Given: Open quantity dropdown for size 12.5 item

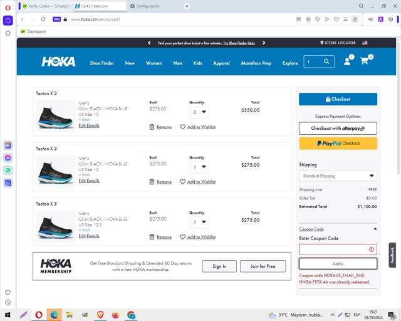Looking at the screenshot, I should coord(199,222).
